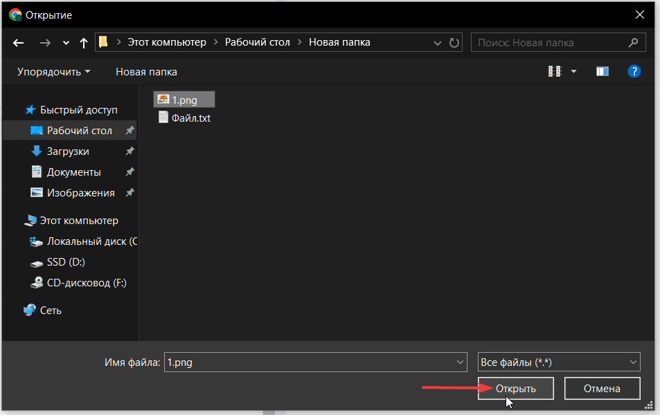Viewport: 660px width, 415px height.
Task: Expand chevron after 'Этот компьютер' breadcrumb
Action: pos(215,42)
